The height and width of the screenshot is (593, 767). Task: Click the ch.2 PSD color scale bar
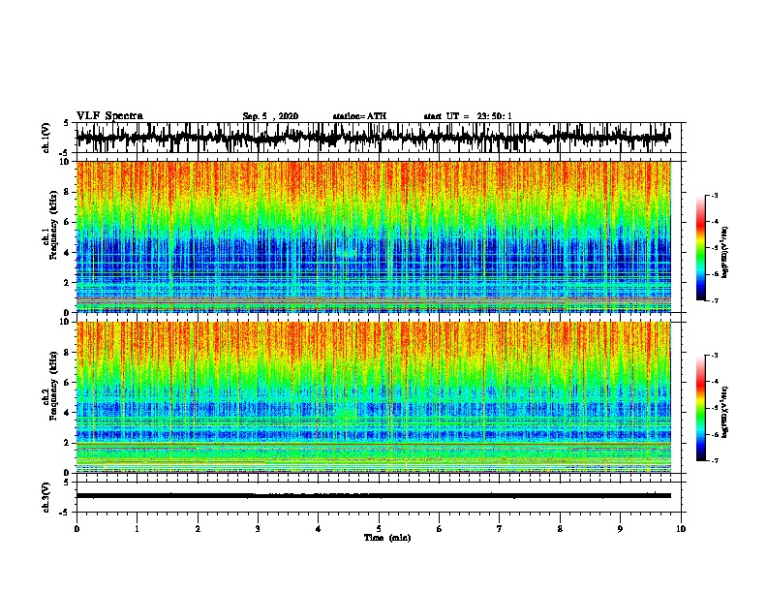tap(700, 408)
